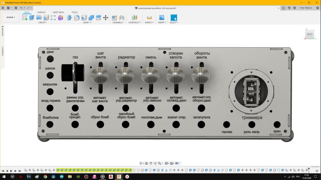Open the job status clock icon
Viewport: 321px width, 180px height.
point(294,8)
